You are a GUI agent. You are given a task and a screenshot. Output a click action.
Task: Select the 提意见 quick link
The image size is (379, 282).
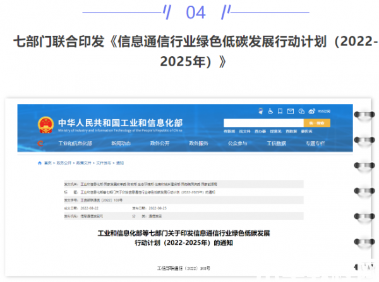click(x=275, y=131)
